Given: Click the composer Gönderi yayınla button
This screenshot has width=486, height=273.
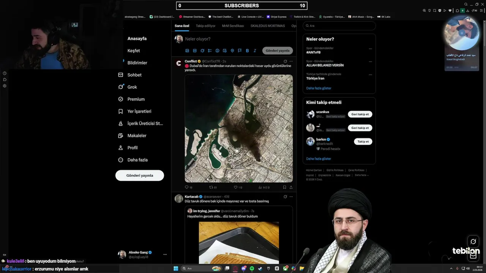Looking at the screenshot, I should point(278,51).
